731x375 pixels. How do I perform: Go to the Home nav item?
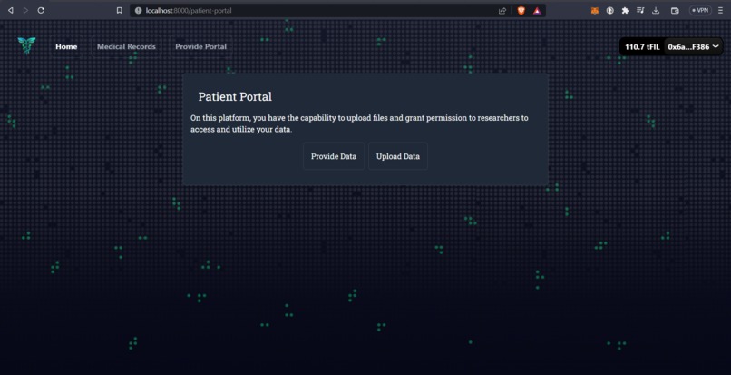coord(66,46)
